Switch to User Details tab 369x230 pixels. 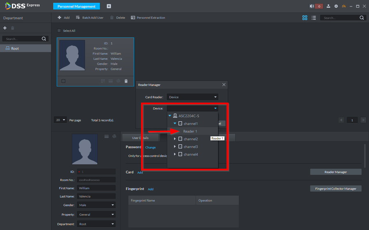[140, 138]
